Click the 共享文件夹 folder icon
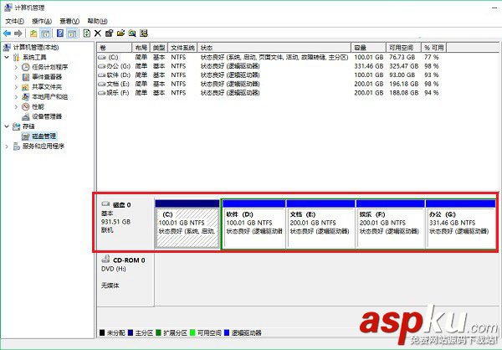The image size is (502, 350). tap(26, 87)
